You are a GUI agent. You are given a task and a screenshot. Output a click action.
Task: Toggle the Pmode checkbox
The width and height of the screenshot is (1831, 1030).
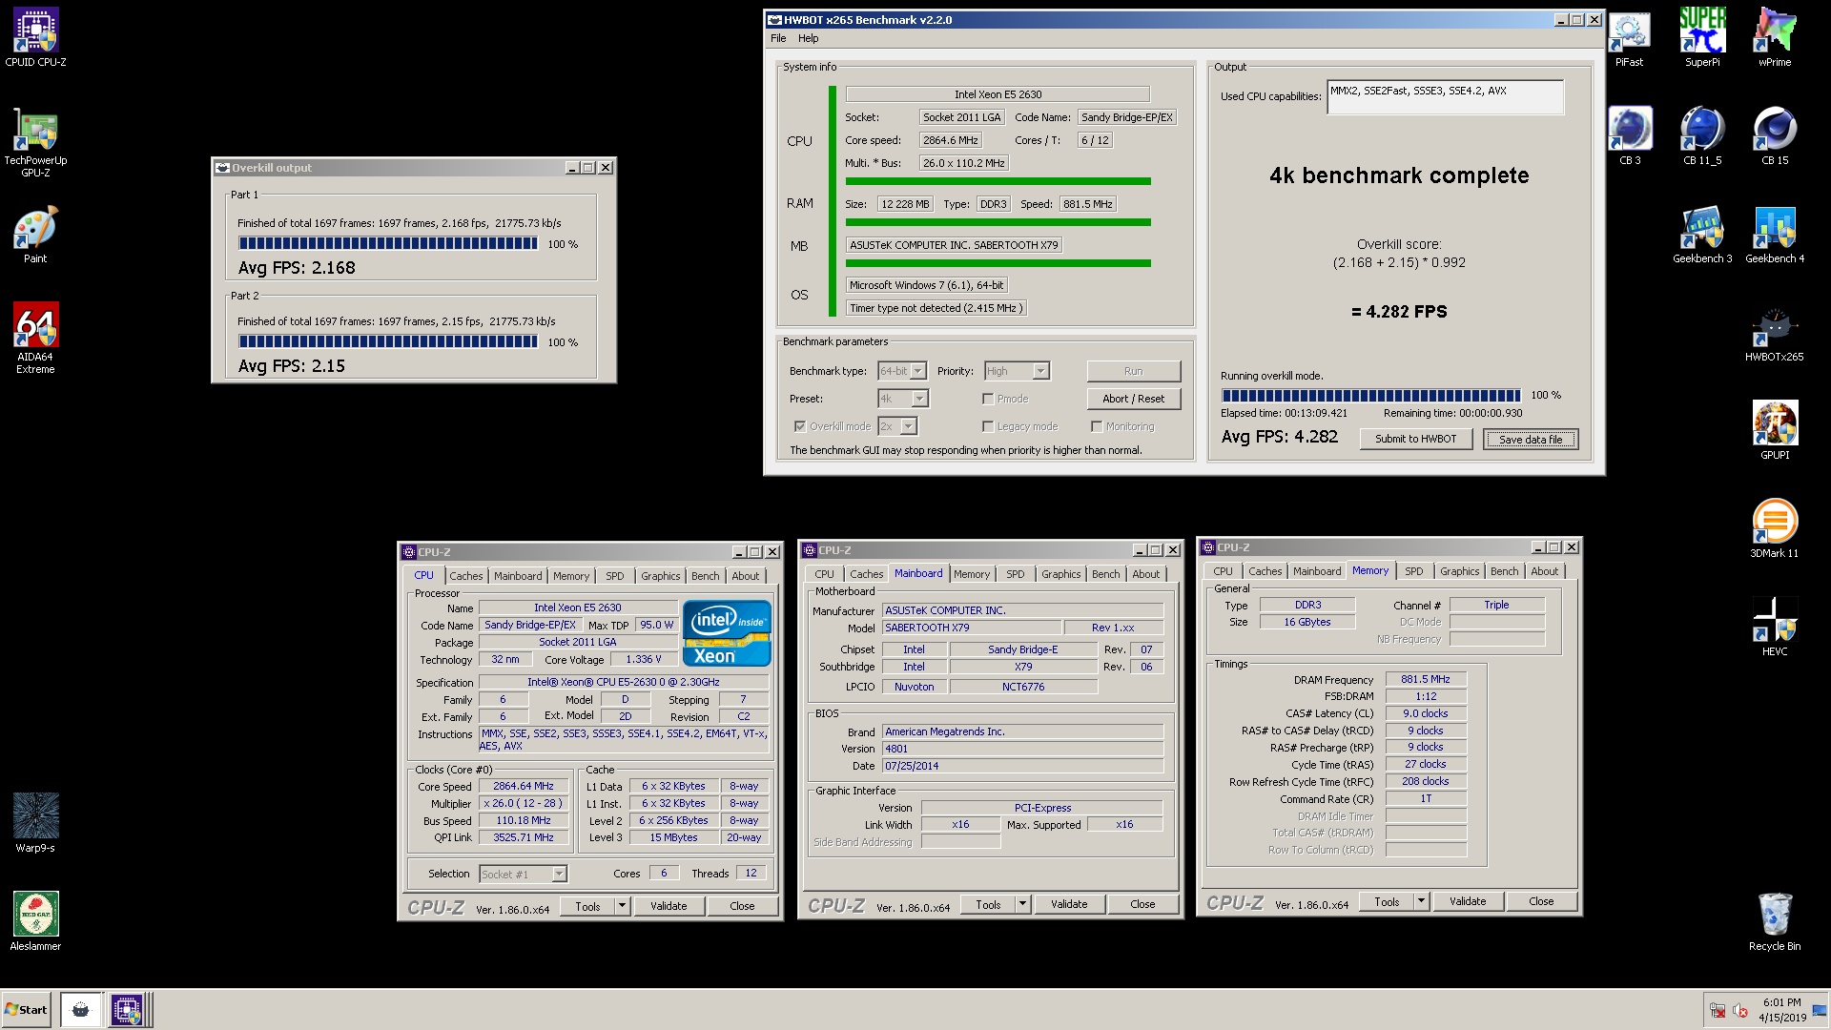click(x=988, y=399)
